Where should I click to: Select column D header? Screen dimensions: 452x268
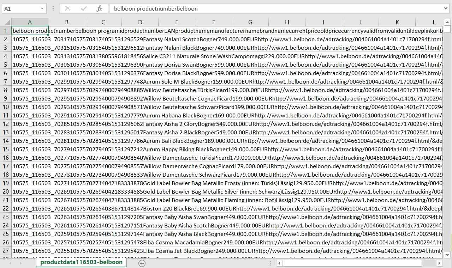pos(140,22)
